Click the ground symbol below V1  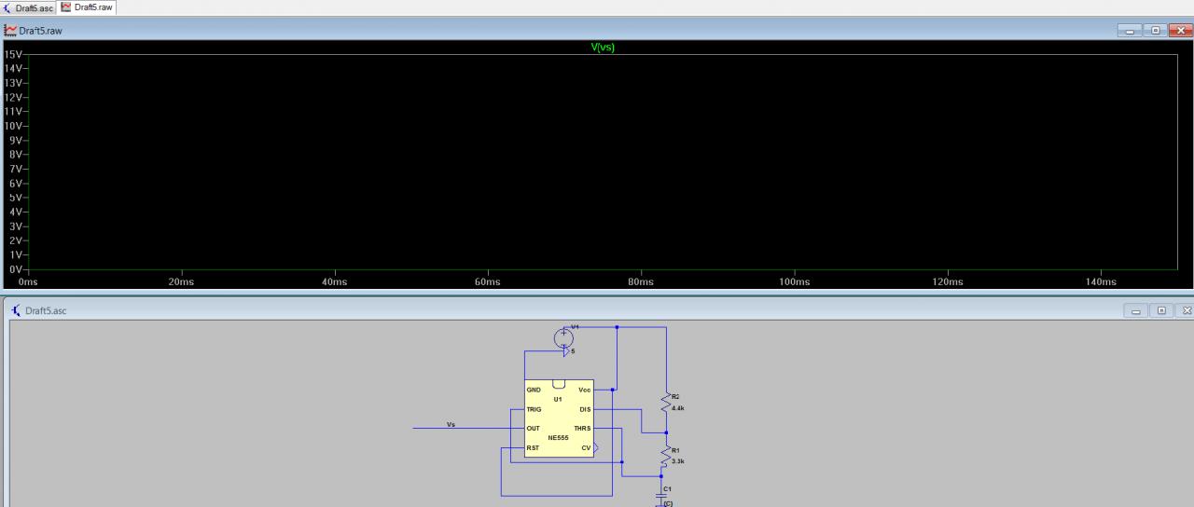[566, 352]
